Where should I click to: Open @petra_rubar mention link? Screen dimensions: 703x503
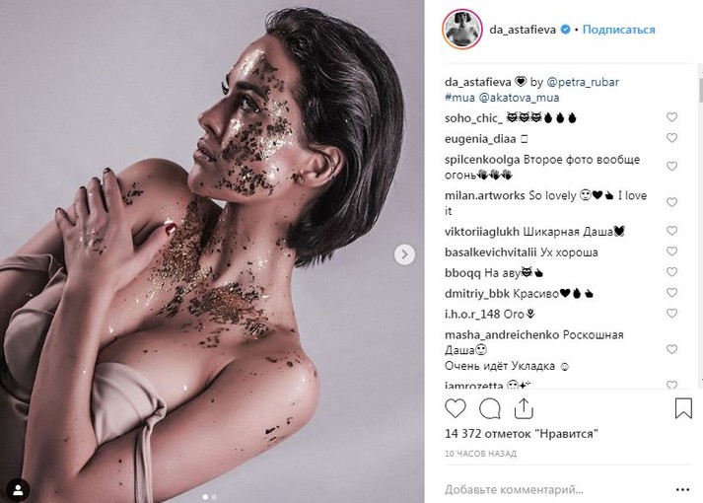(x=583, y=82)
